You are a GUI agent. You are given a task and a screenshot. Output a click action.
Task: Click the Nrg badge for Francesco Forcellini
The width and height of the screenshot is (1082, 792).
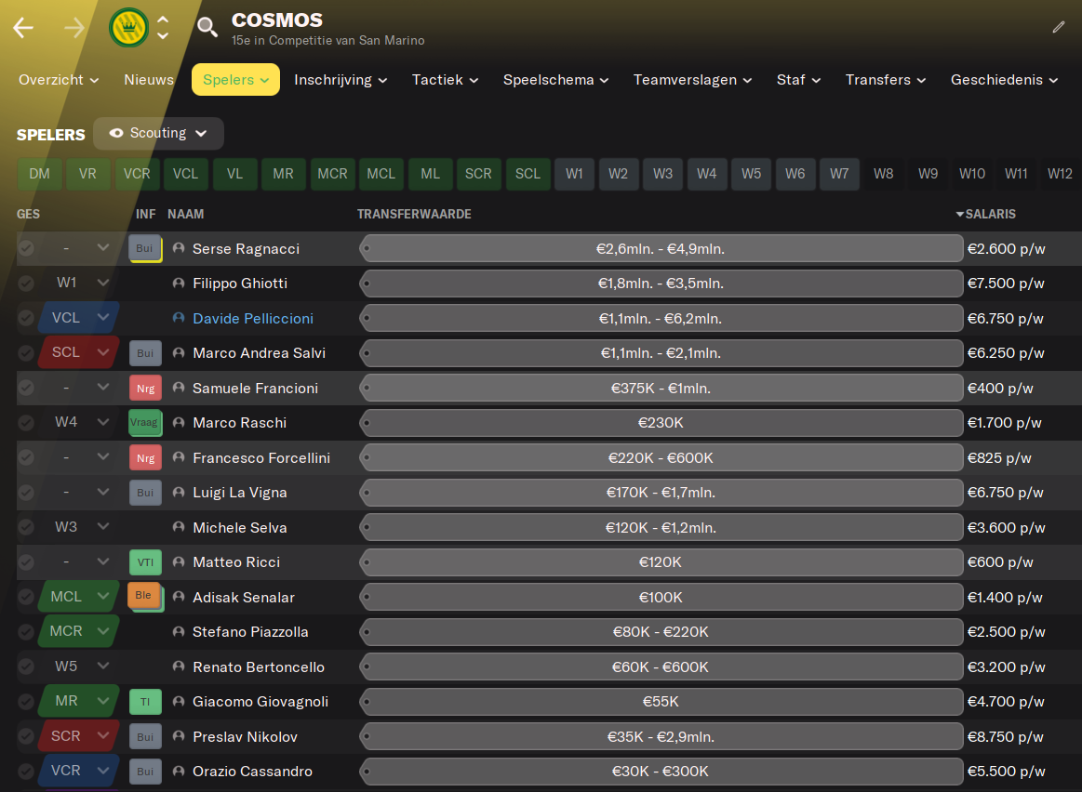coord(146,457)
